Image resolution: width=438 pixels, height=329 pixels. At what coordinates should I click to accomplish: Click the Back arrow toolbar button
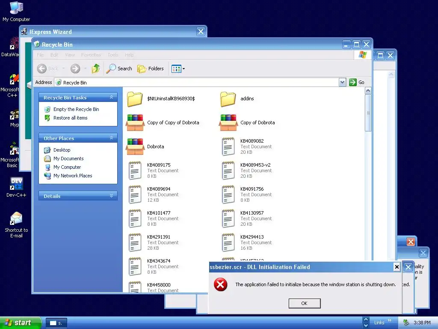[42, 69]
